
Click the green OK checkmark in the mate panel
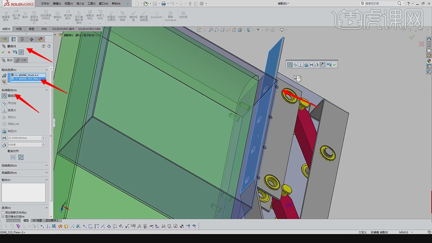(x=3, y=52)
